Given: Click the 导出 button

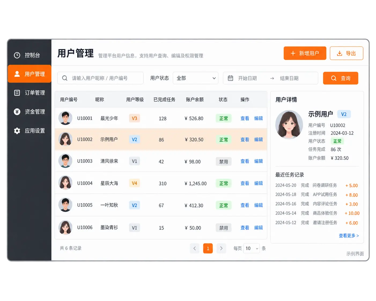Looking at the screenshot, I should 346,53.
